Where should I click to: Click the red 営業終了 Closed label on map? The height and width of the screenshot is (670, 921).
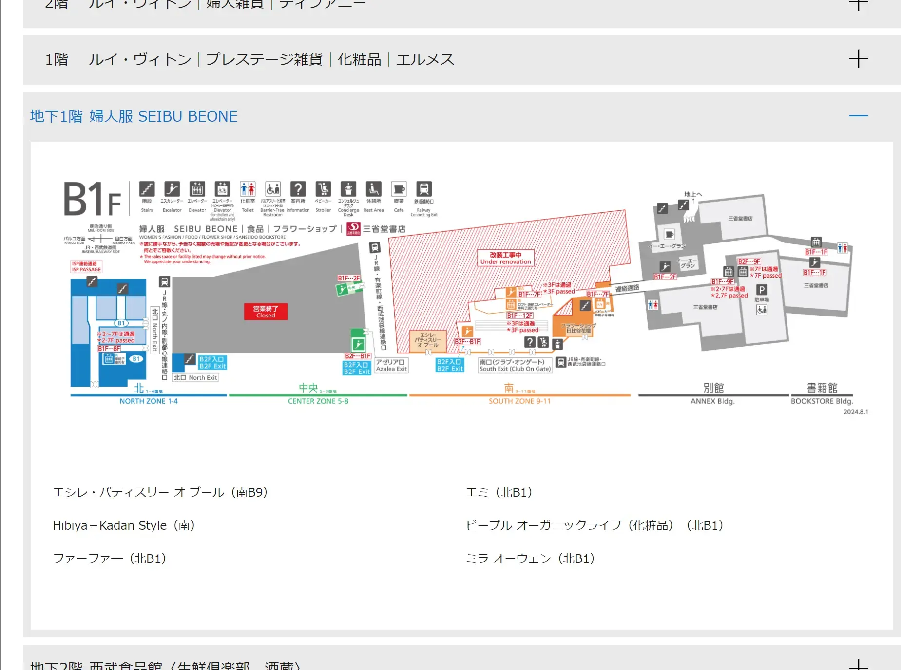(x=266, y=312)
